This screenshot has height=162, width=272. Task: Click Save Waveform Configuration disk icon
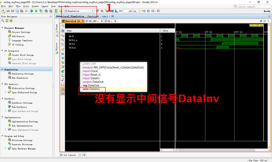[62, 31]
